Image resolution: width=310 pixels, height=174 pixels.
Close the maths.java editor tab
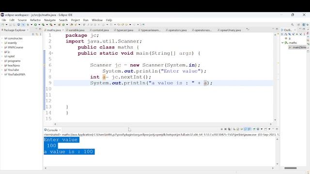point(63,30)
